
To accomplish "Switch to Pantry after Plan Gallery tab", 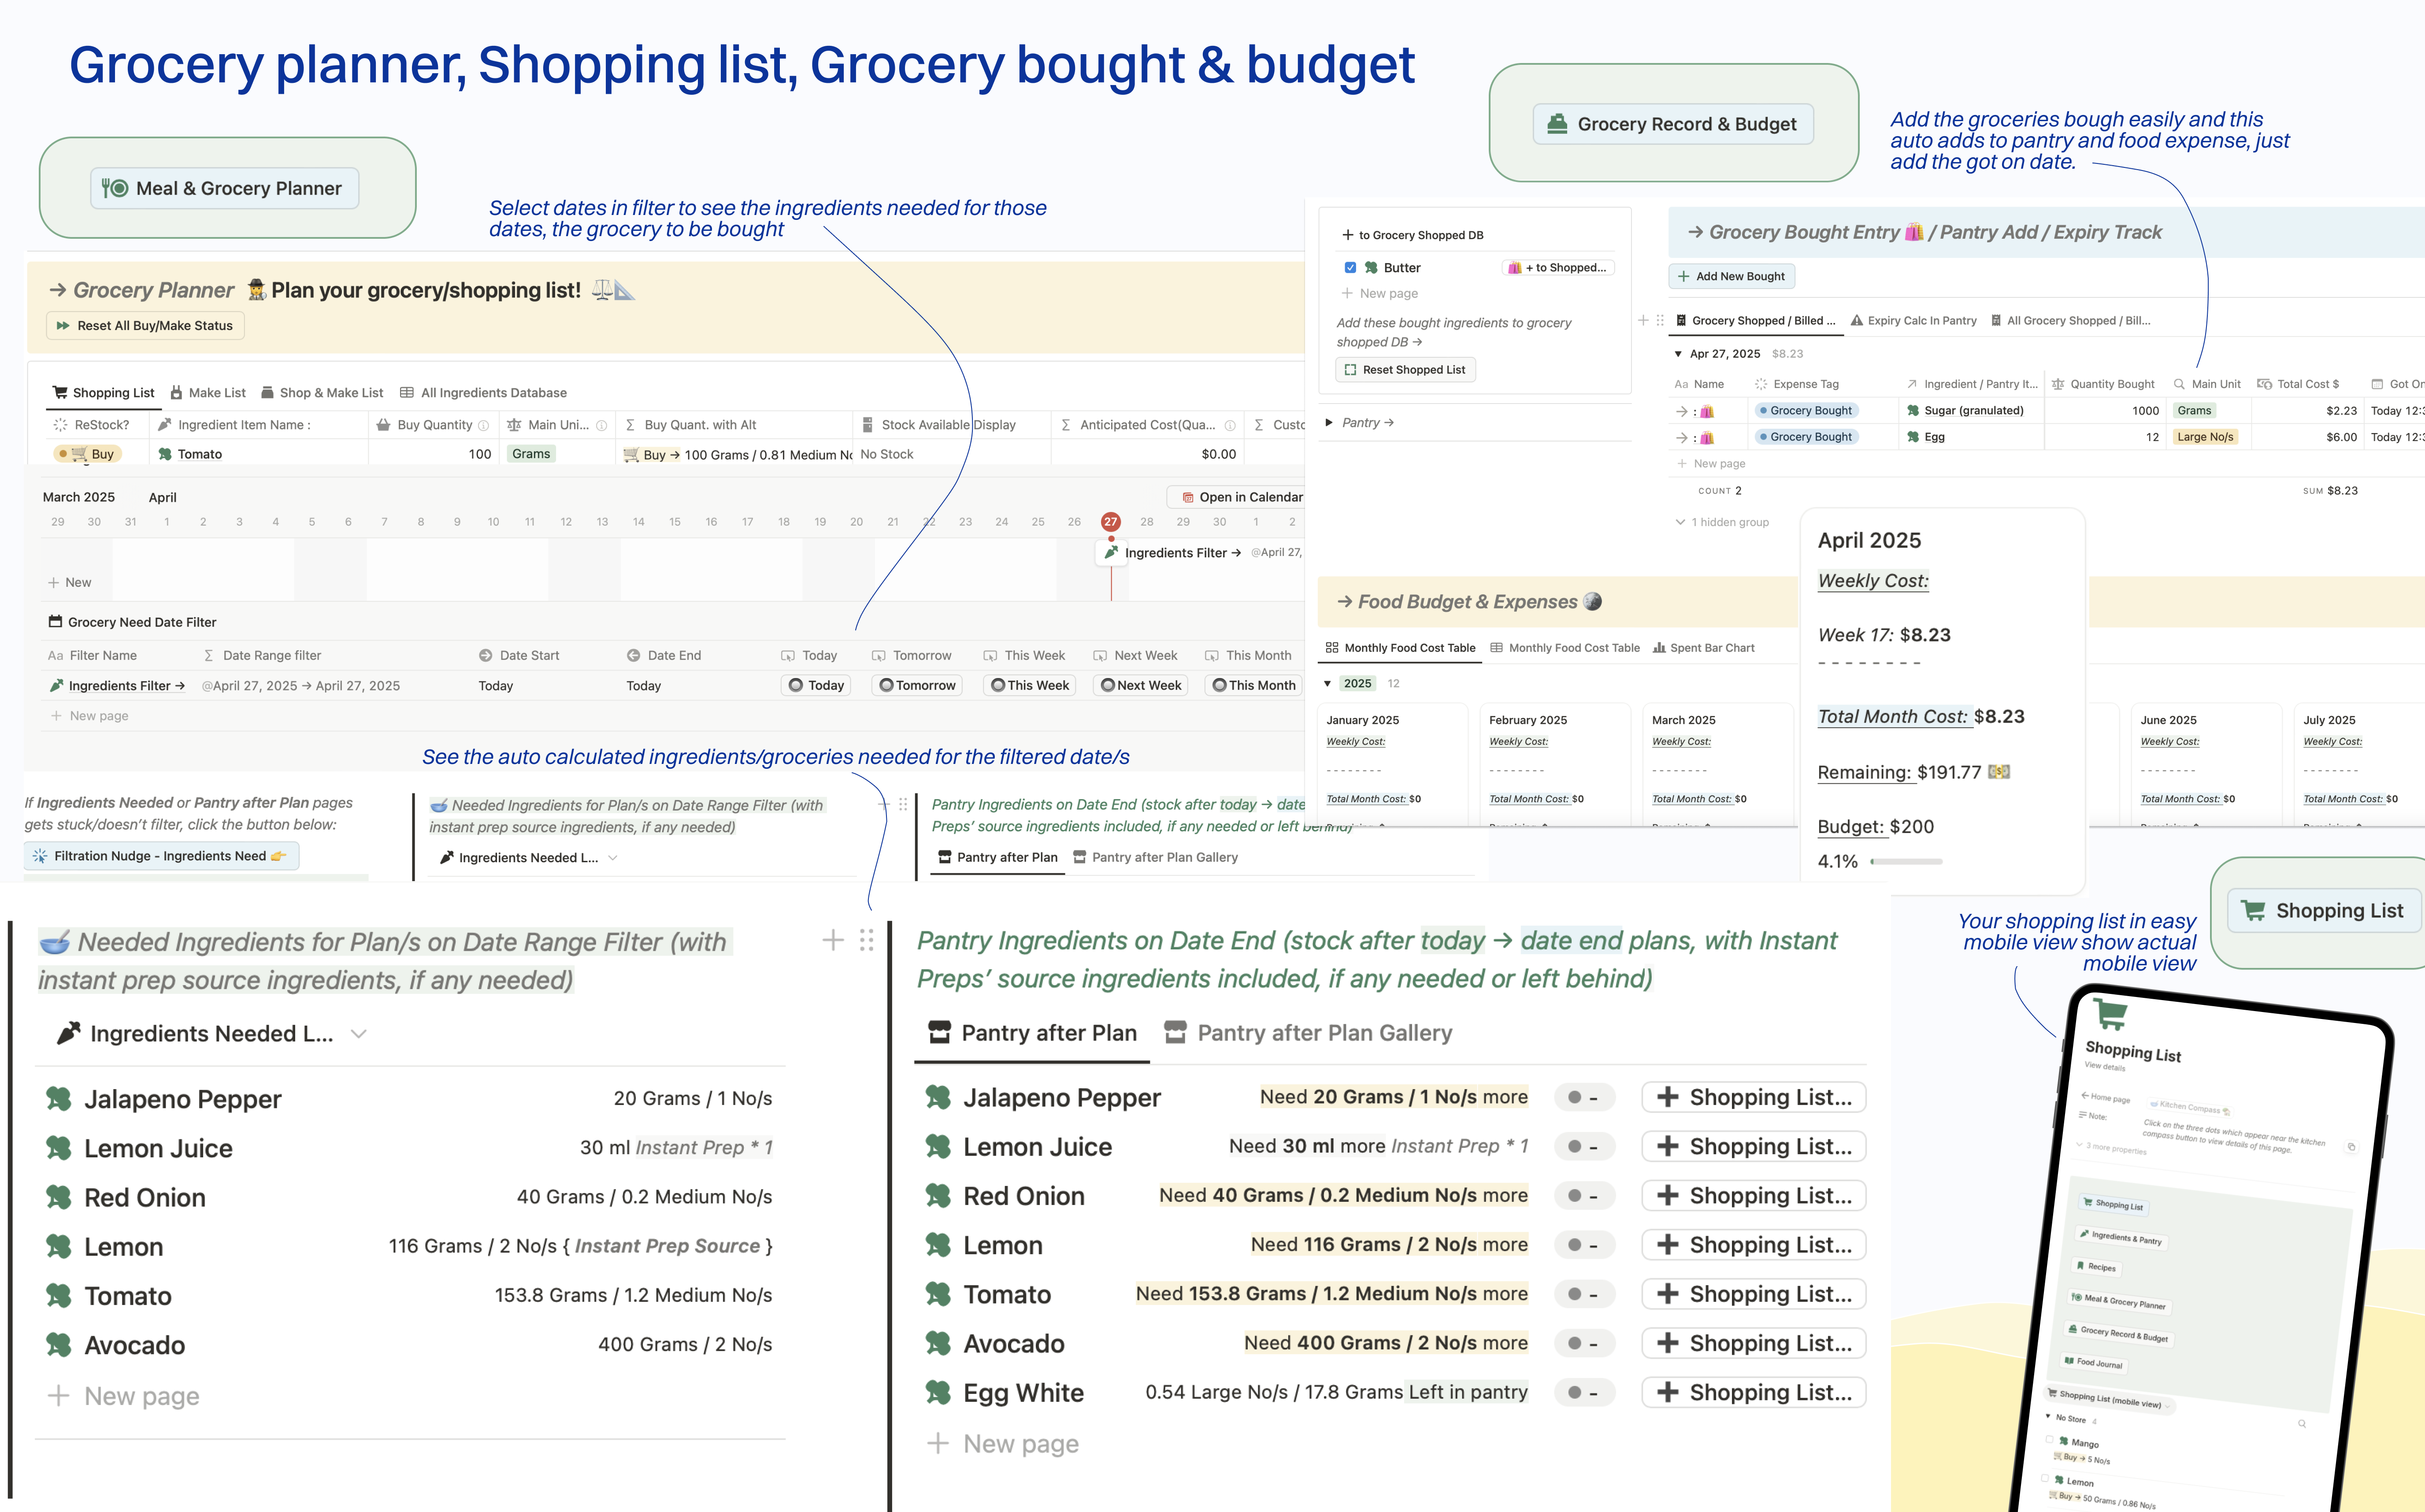I will click(x=1309, y=1033).
